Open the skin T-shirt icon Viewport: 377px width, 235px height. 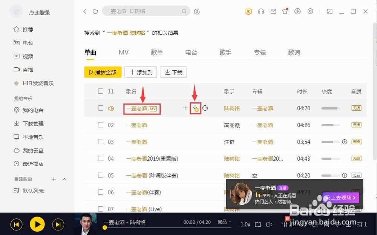[285, 11]
